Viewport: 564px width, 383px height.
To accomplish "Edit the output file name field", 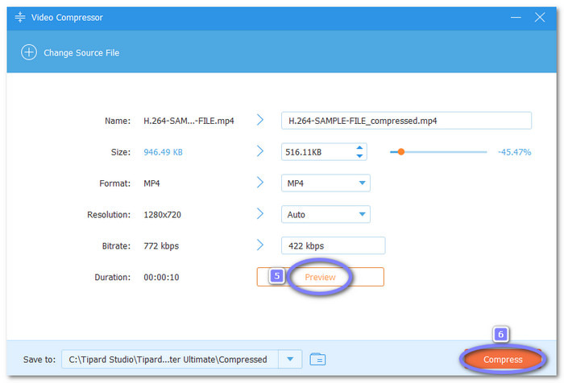I will click(x=406, y=121).
